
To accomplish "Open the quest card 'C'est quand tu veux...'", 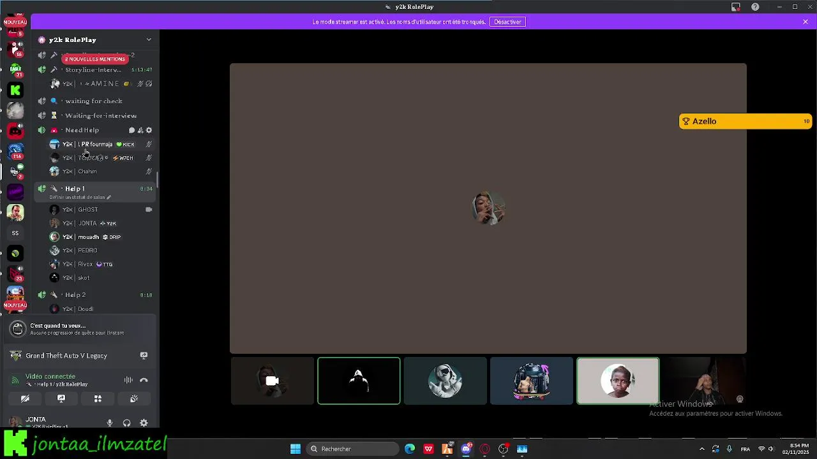I will (x=80, y=329).
